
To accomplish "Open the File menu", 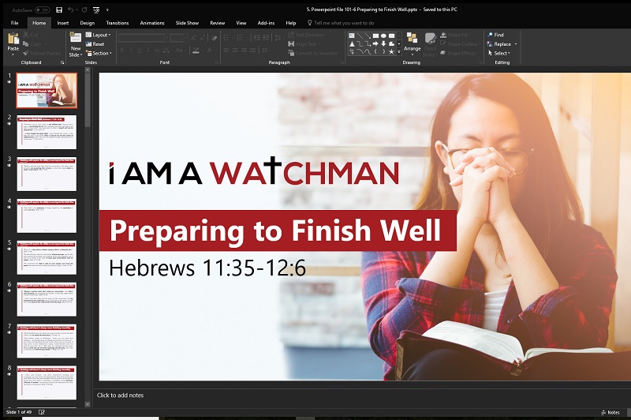I will click(x=14, y=23).
